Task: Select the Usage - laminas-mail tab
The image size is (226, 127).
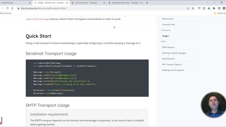Action: coord(50,3)
